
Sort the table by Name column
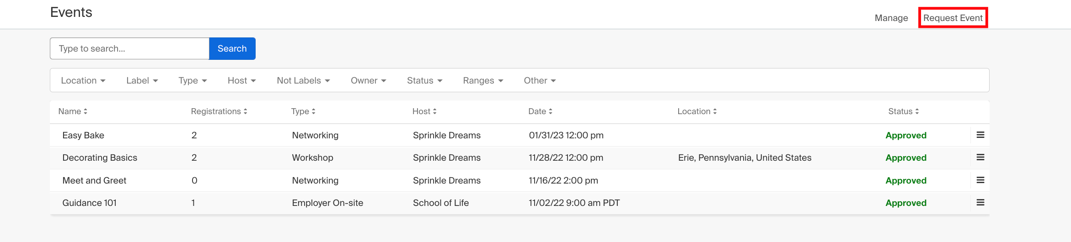[73, 111]
